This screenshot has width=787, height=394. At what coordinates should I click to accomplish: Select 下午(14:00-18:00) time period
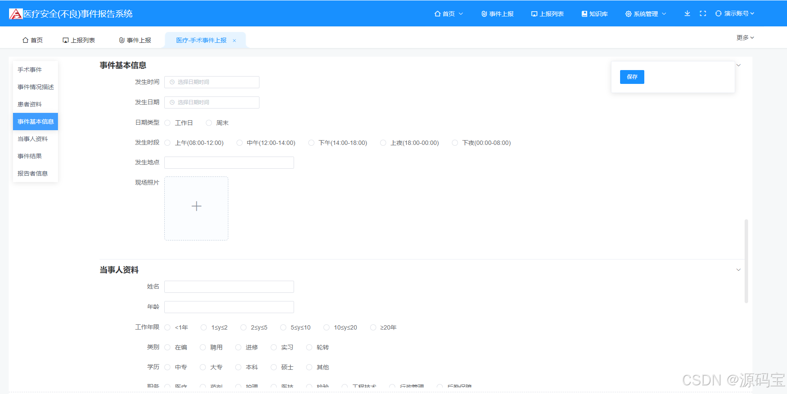point(311,143)
